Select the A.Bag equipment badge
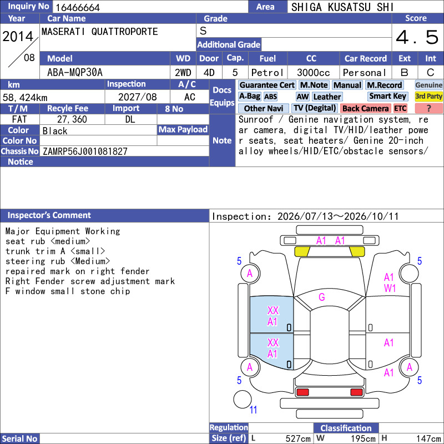This screenshot has width=444, height=444. coord(249,97)
